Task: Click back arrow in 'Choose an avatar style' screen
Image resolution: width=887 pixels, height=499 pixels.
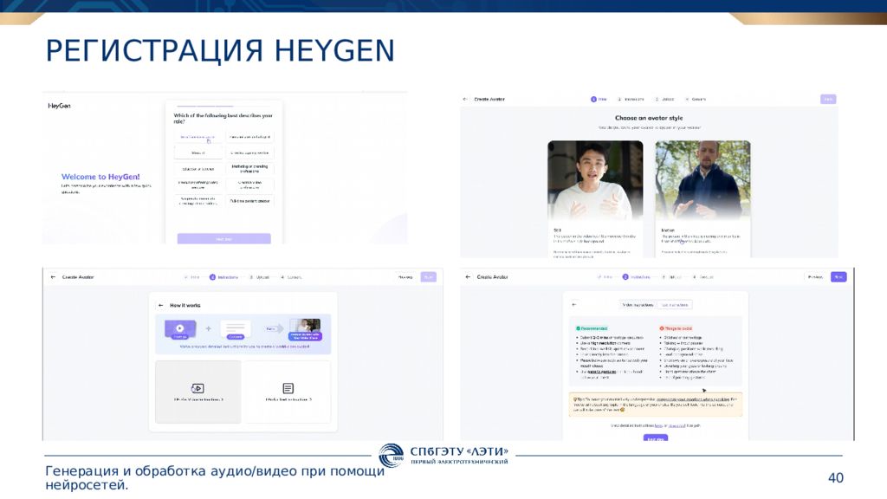Action: point(465,99)
